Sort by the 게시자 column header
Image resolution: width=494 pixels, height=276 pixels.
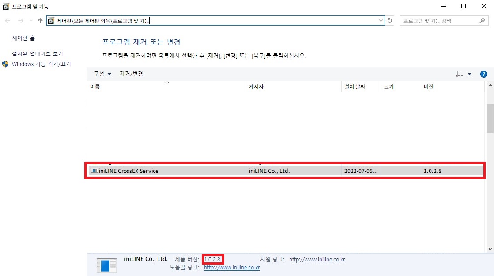point(293,86)
